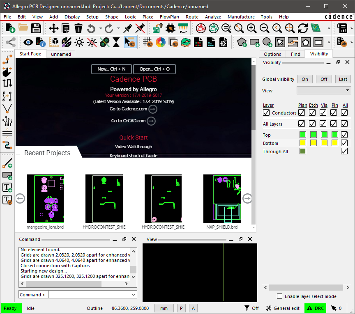Image resolution: width=355 pixels, height=314 pixels.
Task: Expand the first toolbar overflow chevron
Action: pyautogui.click(x=329, y=28)
